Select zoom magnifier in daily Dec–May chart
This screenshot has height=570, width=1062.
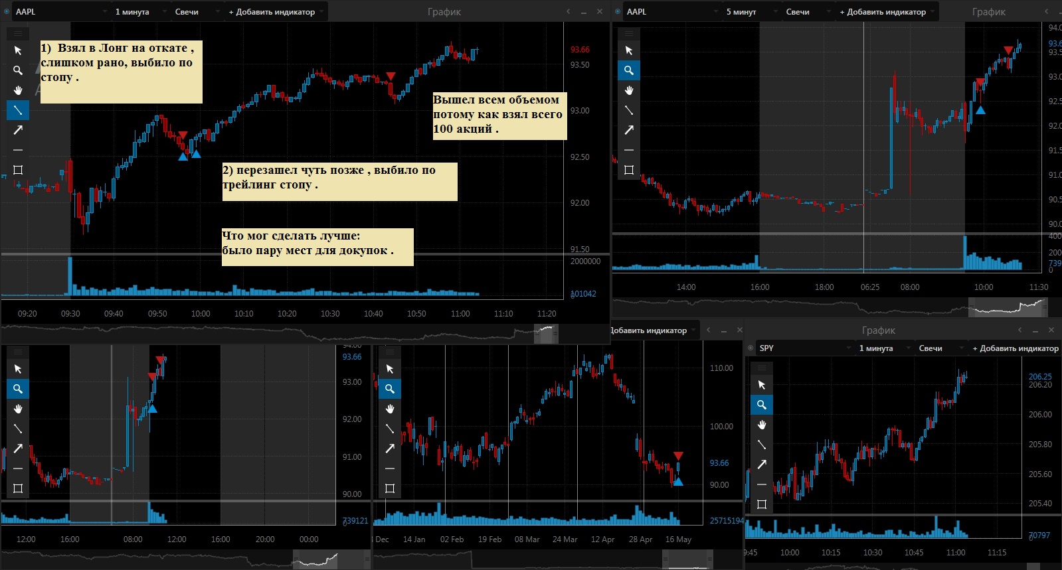(390, 389)
